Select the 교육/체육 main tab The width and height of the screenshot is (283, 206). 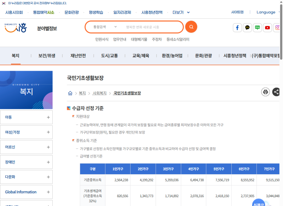pos(141,56)
